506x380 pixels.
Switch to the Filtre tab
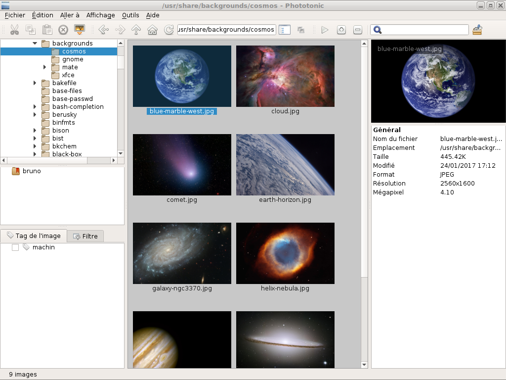(85, 236)
